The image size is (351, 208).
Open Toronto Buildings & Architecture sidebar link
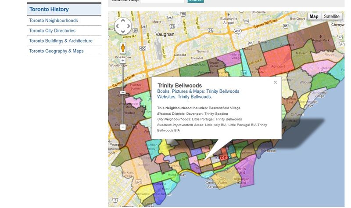(61, 41)
